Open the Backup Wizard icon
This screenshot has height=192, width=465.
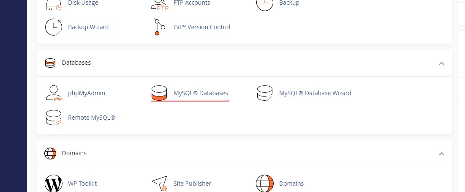click(54, 27)
